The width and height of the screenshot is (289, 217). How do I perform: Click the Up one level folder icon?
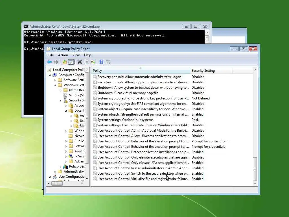tap(64, 62)
